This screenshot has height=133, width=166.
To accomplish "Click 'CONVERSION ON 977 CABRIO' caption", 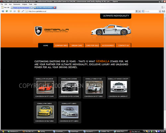I will tap(69, 121).
